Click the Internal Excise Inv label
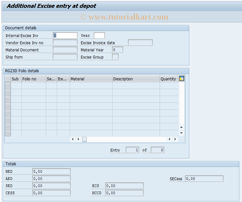The width and height of the screenshot is (242, 202). [22, 35]
